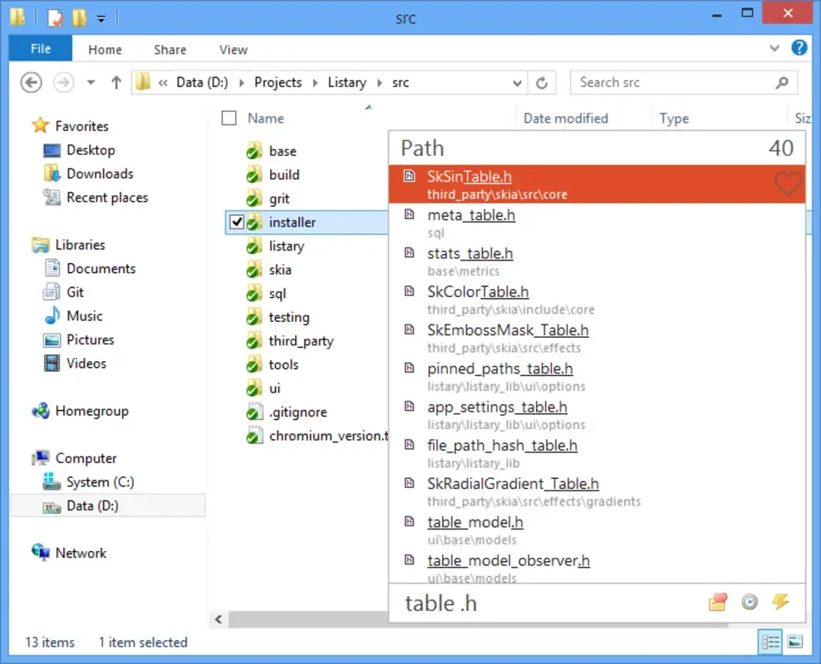Select all items via Name header checkbox
This screenshot has height=664, width=821.
(229, 117)
